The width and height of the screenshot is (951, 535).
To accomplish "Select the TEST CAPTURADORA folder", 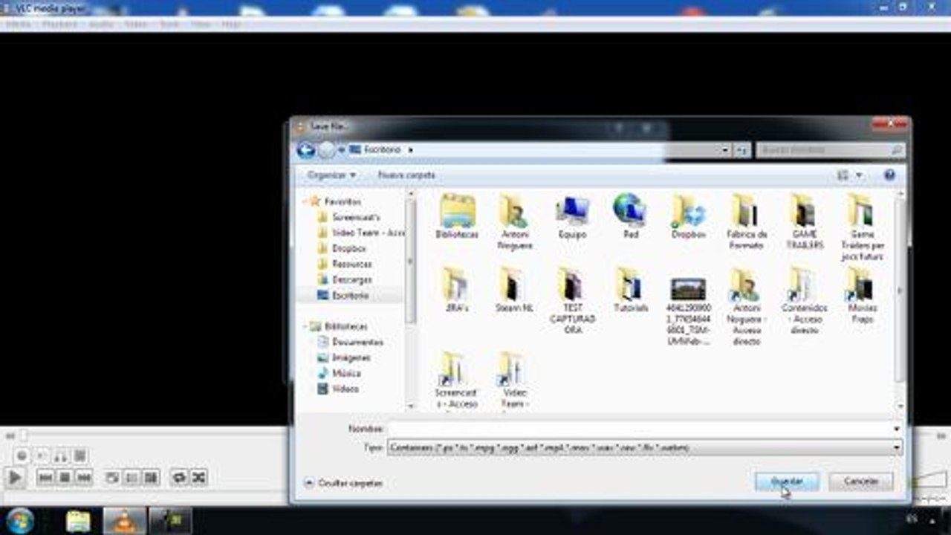I will [x=572, y=301].
